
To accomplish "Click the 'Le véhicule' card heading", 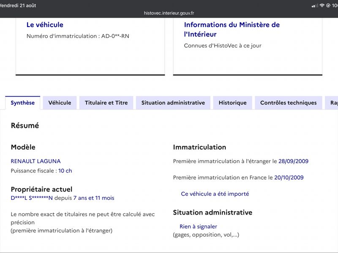I will [45, 25].
